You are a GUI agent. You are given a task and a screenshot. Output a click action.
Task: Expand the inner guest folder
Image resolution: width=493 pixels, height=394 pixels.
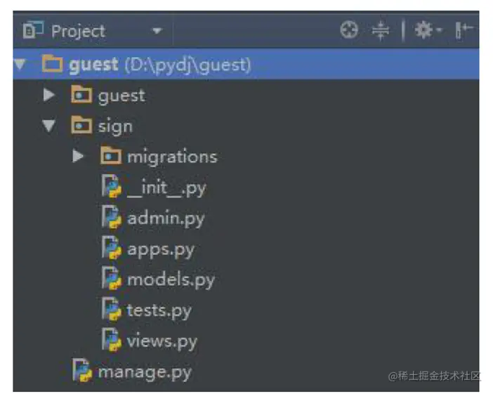[x=48, y=95]
